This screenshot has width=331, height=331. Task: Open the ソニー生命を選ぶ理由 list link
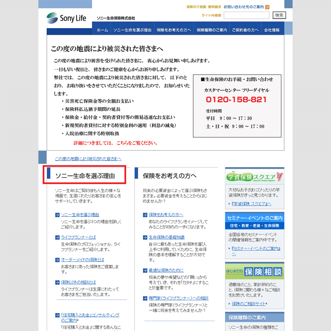tap(80, 215)
